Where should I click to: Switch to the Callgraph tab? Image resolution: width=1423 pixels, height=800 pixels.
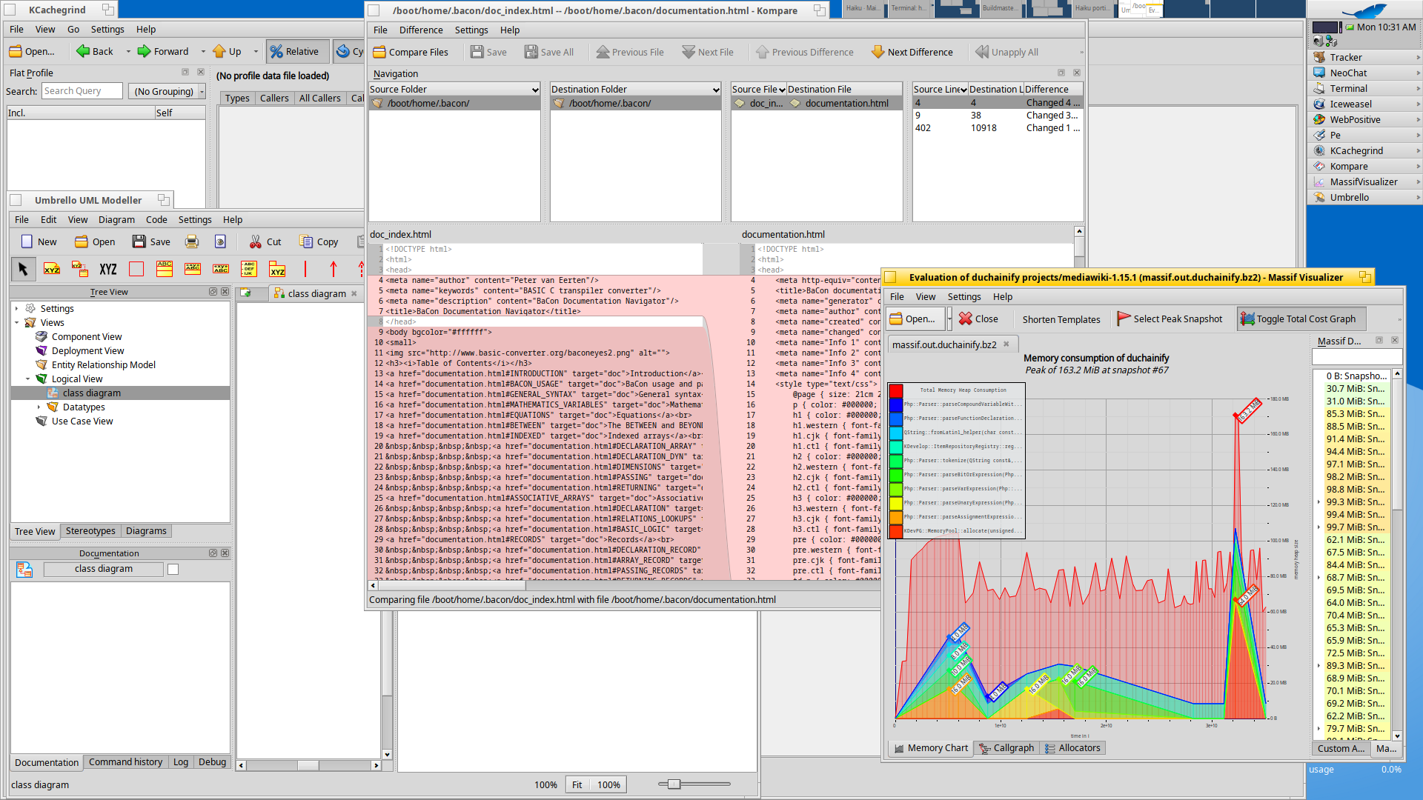(x=1006, y=747)
